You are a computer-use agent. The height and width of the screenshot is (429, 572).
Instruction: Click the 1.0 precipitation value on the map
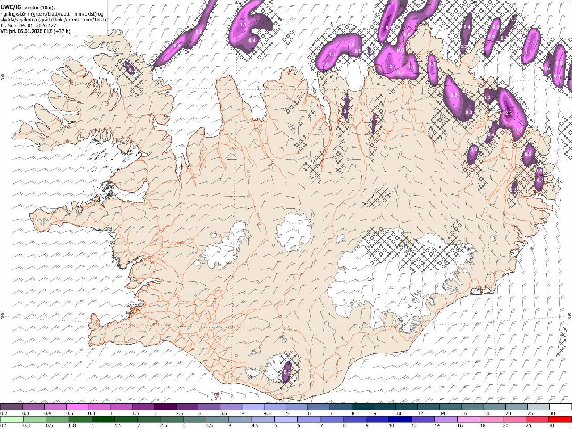point(325,64)
